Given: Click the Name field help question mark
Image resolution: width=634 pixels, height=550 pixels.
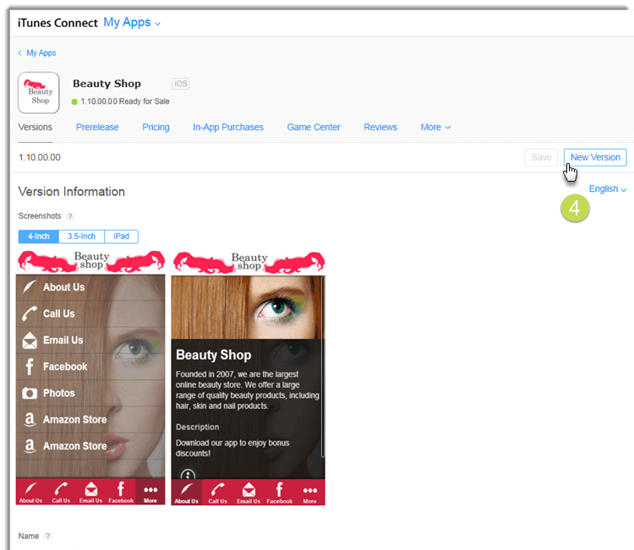Looking at the screenshot, I should [48, 536].
